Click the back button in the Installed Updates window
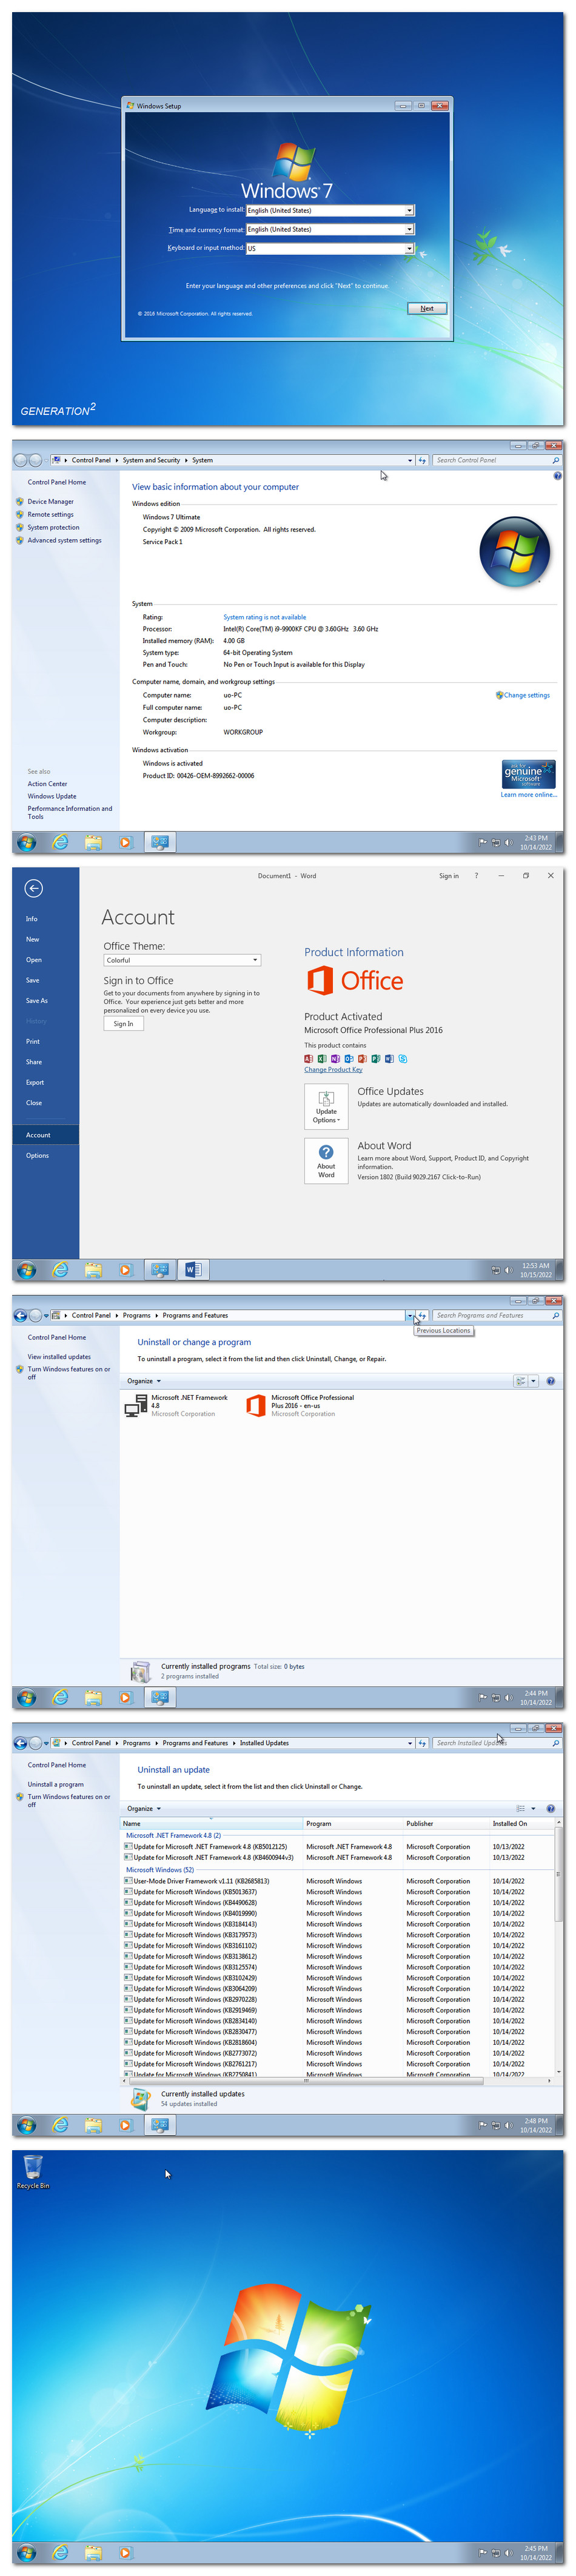 (x=20, y=1743)
